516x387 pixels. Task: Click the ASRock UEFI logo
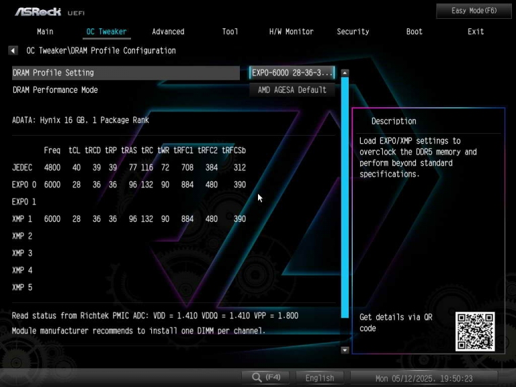(50, 12)
